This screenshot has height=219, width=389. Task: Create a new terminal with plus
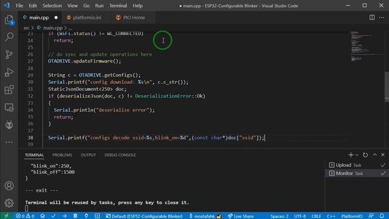pos(351,155)
